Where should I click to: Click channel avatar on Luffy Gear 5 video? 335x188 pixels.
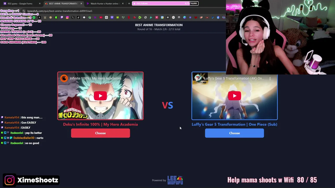point(198,78)
